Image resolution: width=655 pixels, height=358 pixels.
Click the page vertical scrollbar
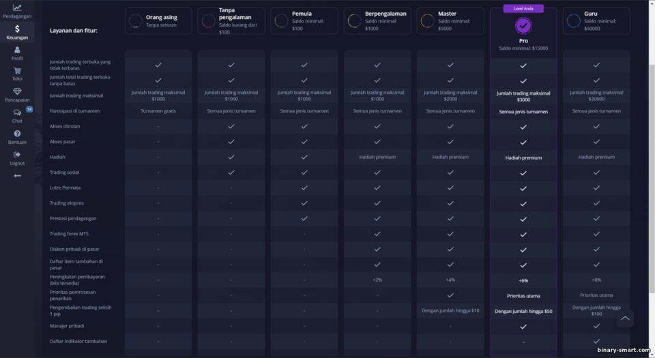tap(652, 177)
